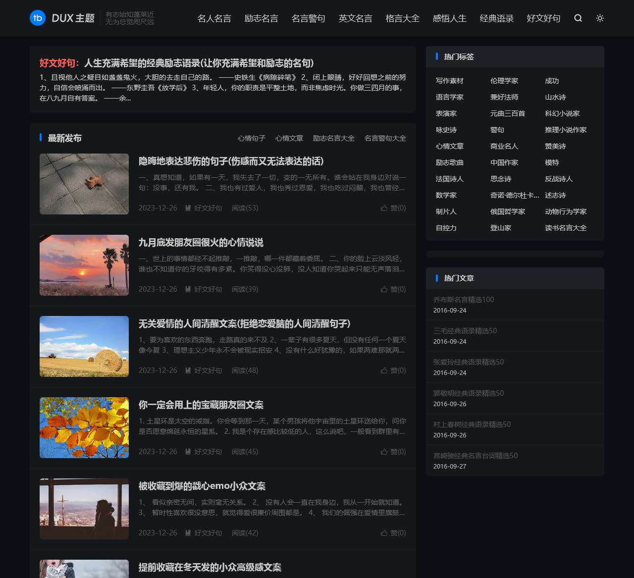Select the 伦理学家 tag
Viewport: 634px width, 578px height.
504,81
